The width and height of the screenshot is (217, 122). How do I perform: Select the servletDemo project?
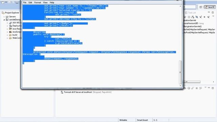[15, 20]
